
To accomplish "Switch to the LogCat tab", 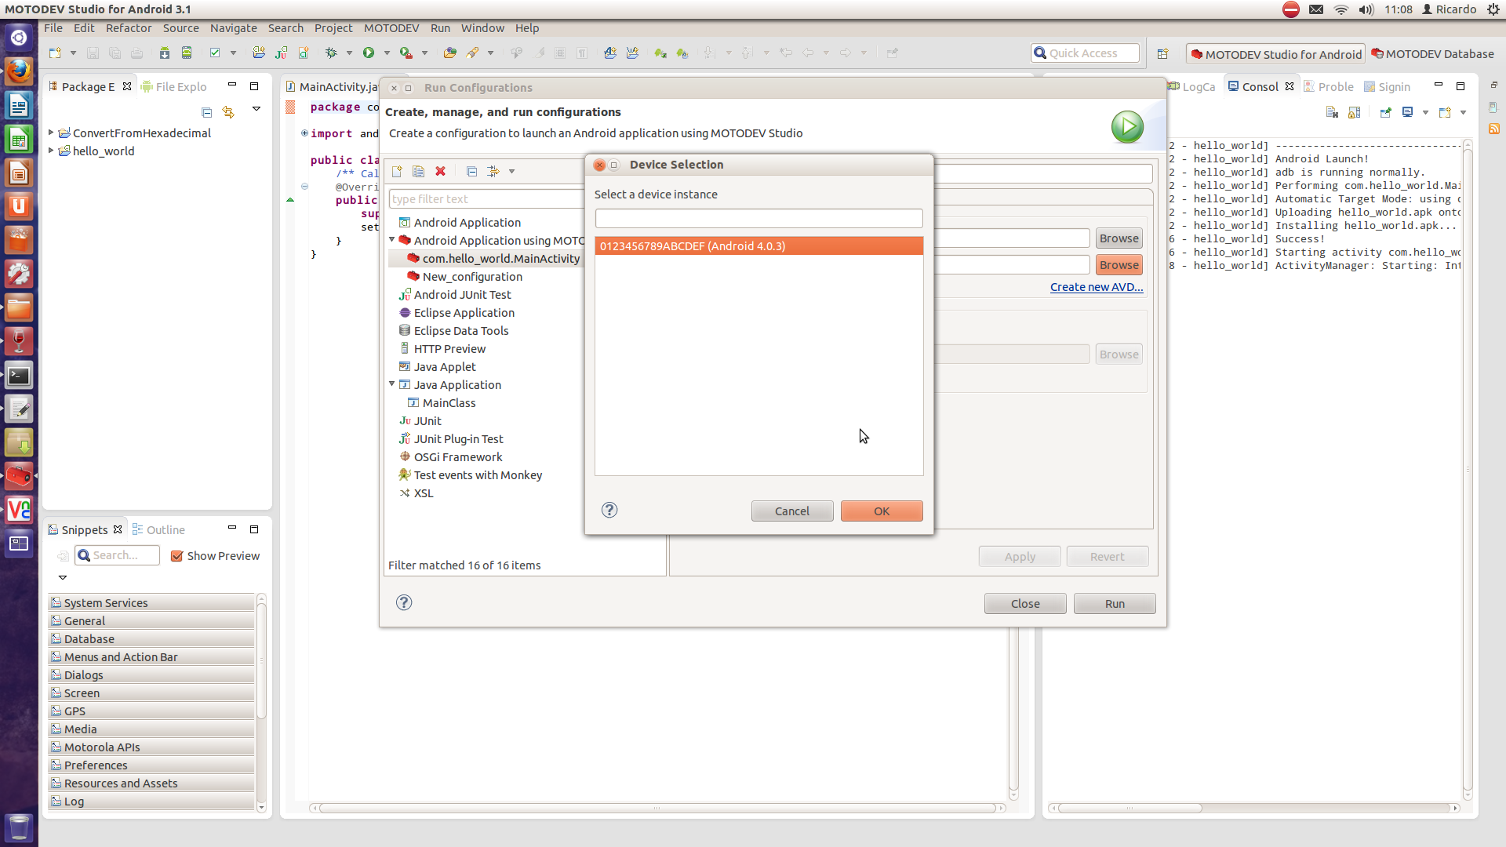I will [x=1192, y=86].
